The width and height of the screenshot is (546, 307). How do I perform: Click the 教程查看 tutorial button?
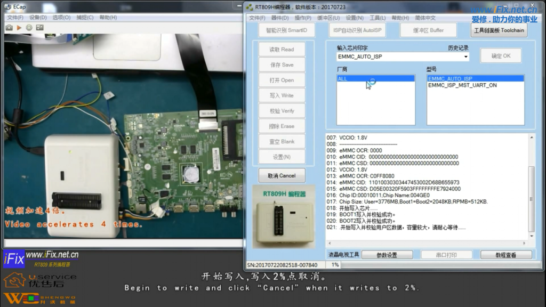[x=505, y=255]
